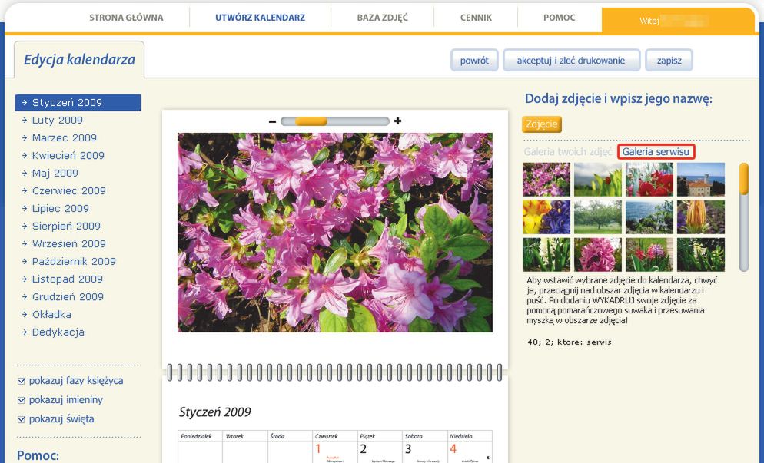Screen dimensions: 764x463
Task: Choose yellow and purple flowers thumbnail
Action: [546, 217]
